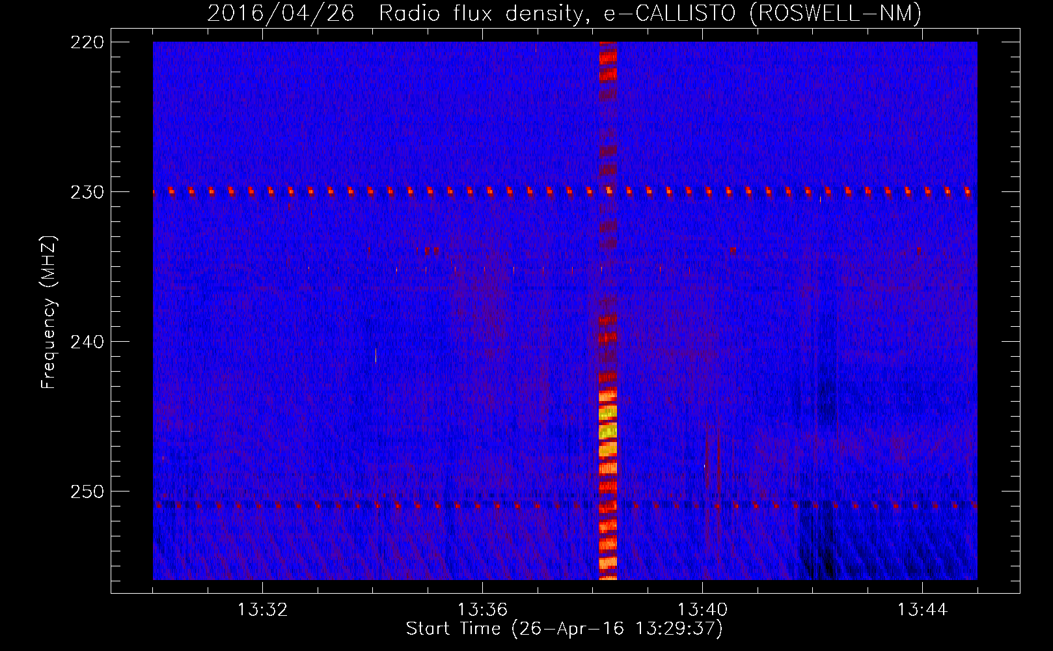Click the frequency tick label '220'

point(87,42)
